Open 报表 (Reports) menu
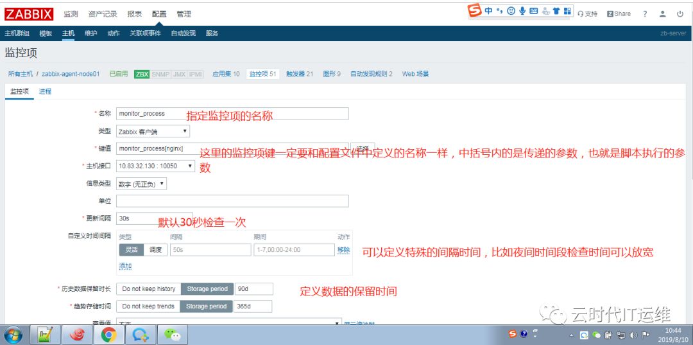Image resolution: width=693 pixels, height=345 pixels. [x=134, y=13]
